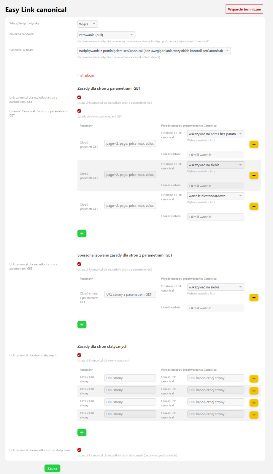Open the 'Instrukcja' link
The width and height of the screenshot is (273, 474).
(x=85, y=75)
